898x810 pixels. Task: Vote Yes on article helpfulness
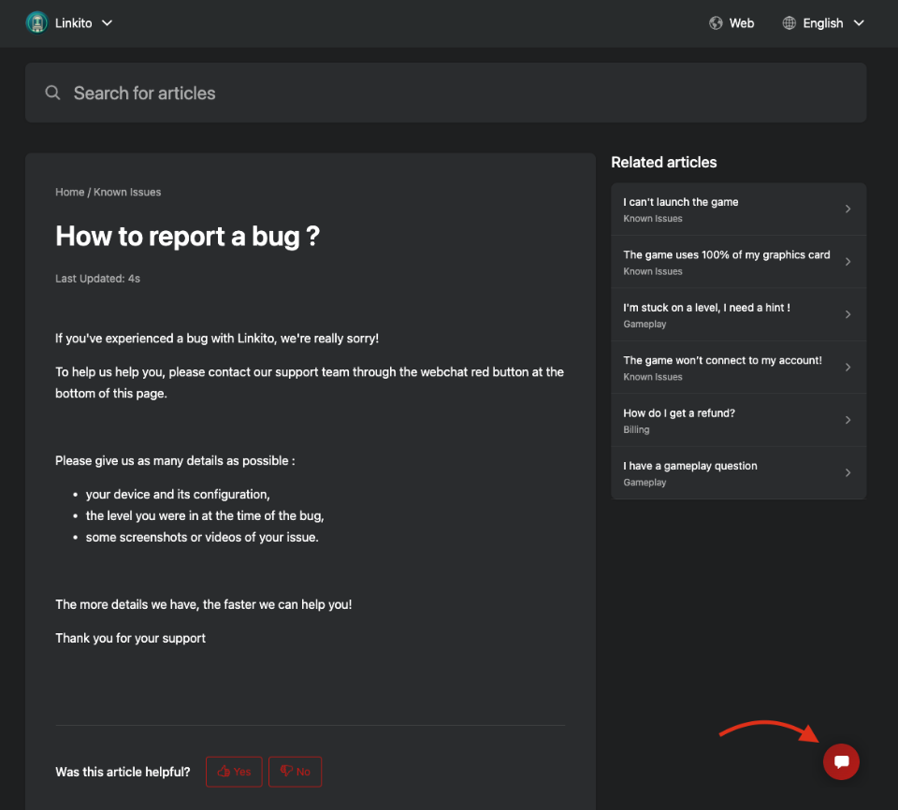point(234,772)
